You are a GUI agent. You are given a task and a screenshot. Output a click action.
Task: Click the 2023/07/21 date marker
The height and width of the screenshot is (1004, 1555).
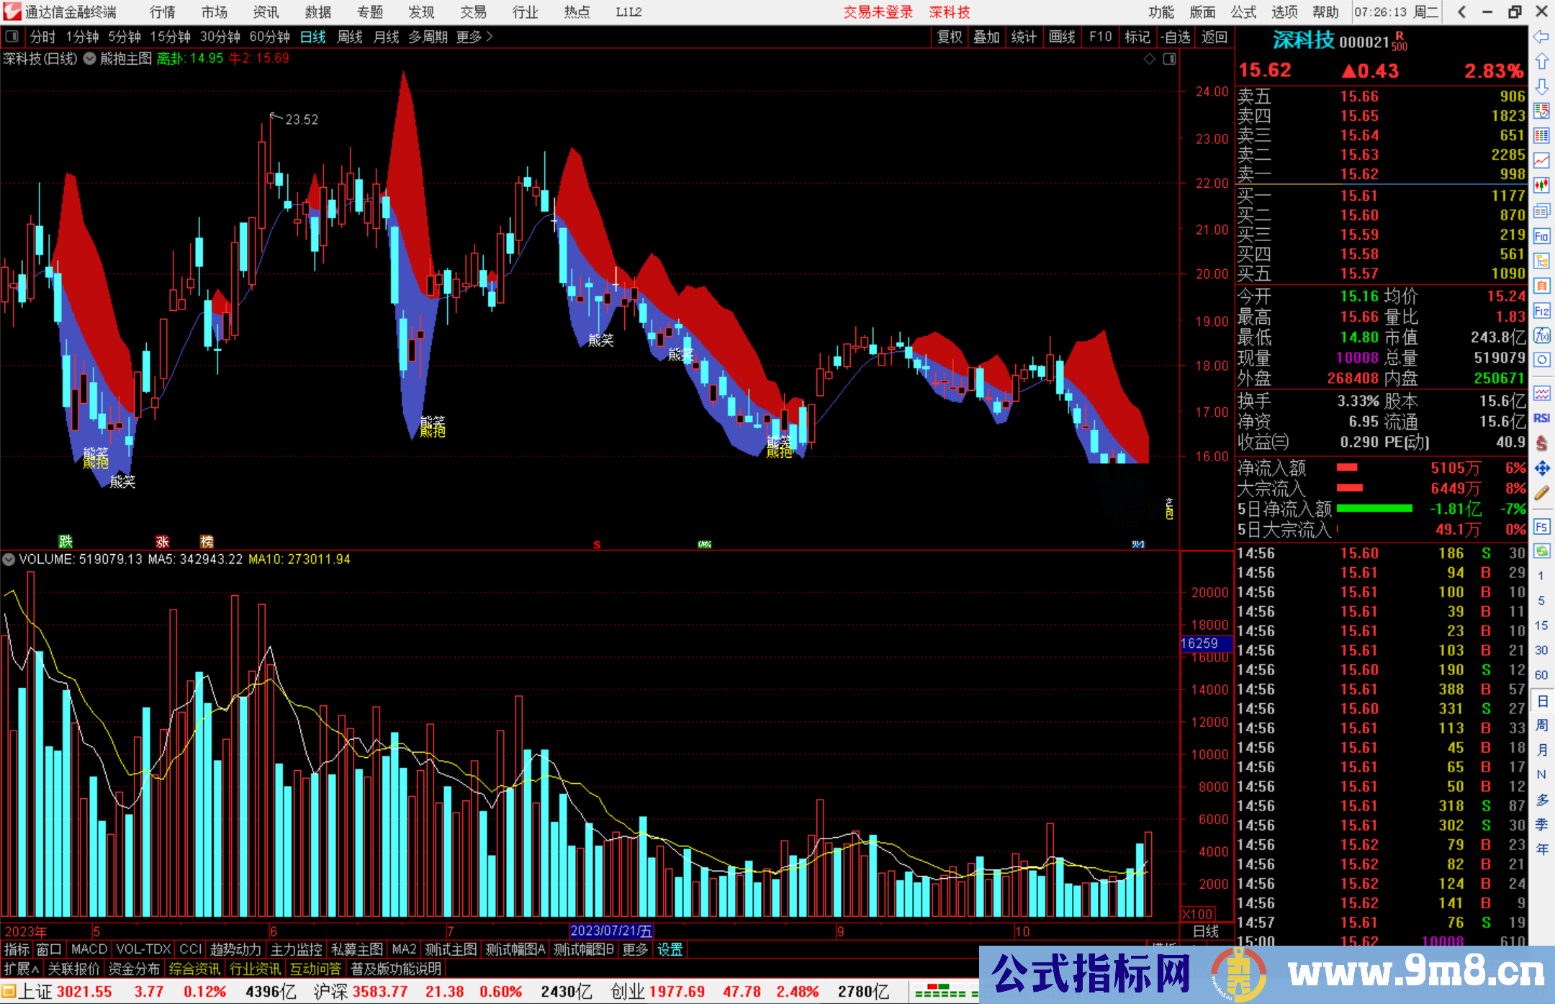pos(611,931)
